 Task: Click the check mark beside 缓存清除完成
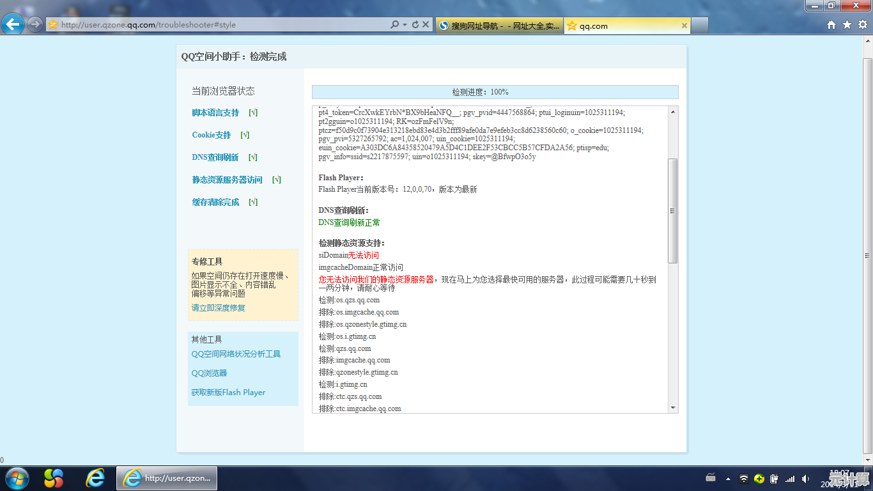tap(253, 202)
